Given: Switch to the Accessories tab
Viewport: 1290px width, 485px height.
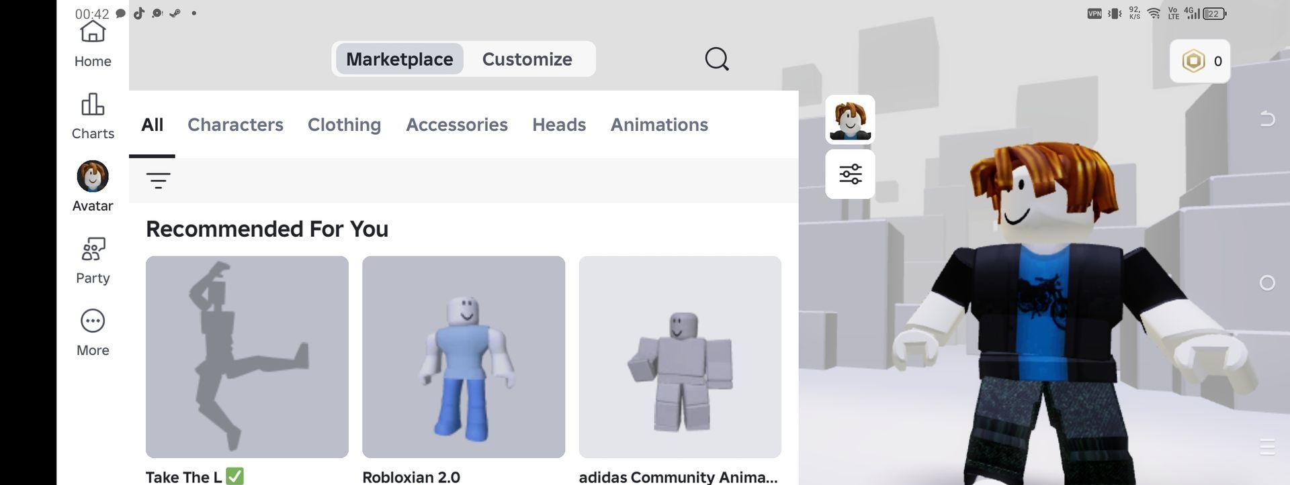Looking at the screenshot, I should tap(456, 125).
